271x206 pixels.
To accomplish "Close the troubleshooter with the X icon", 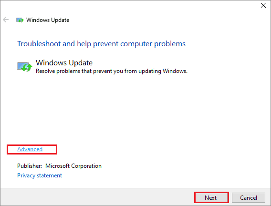I will tap(263, 5).
